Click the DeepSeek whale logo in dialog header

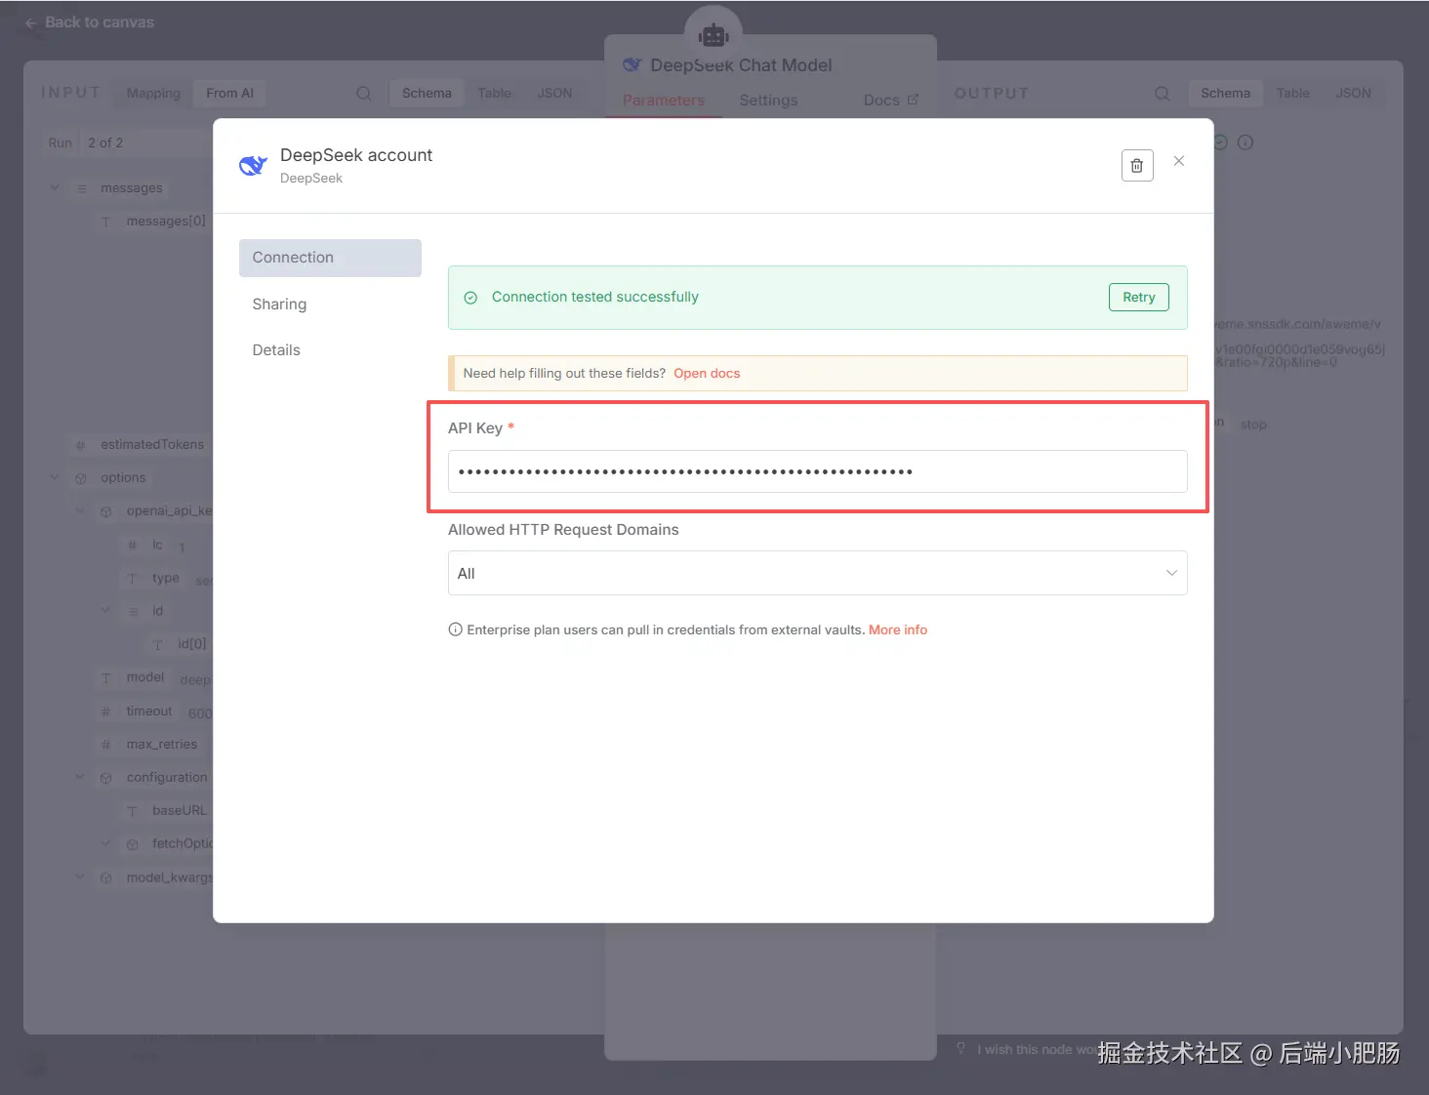coord(253,166)
